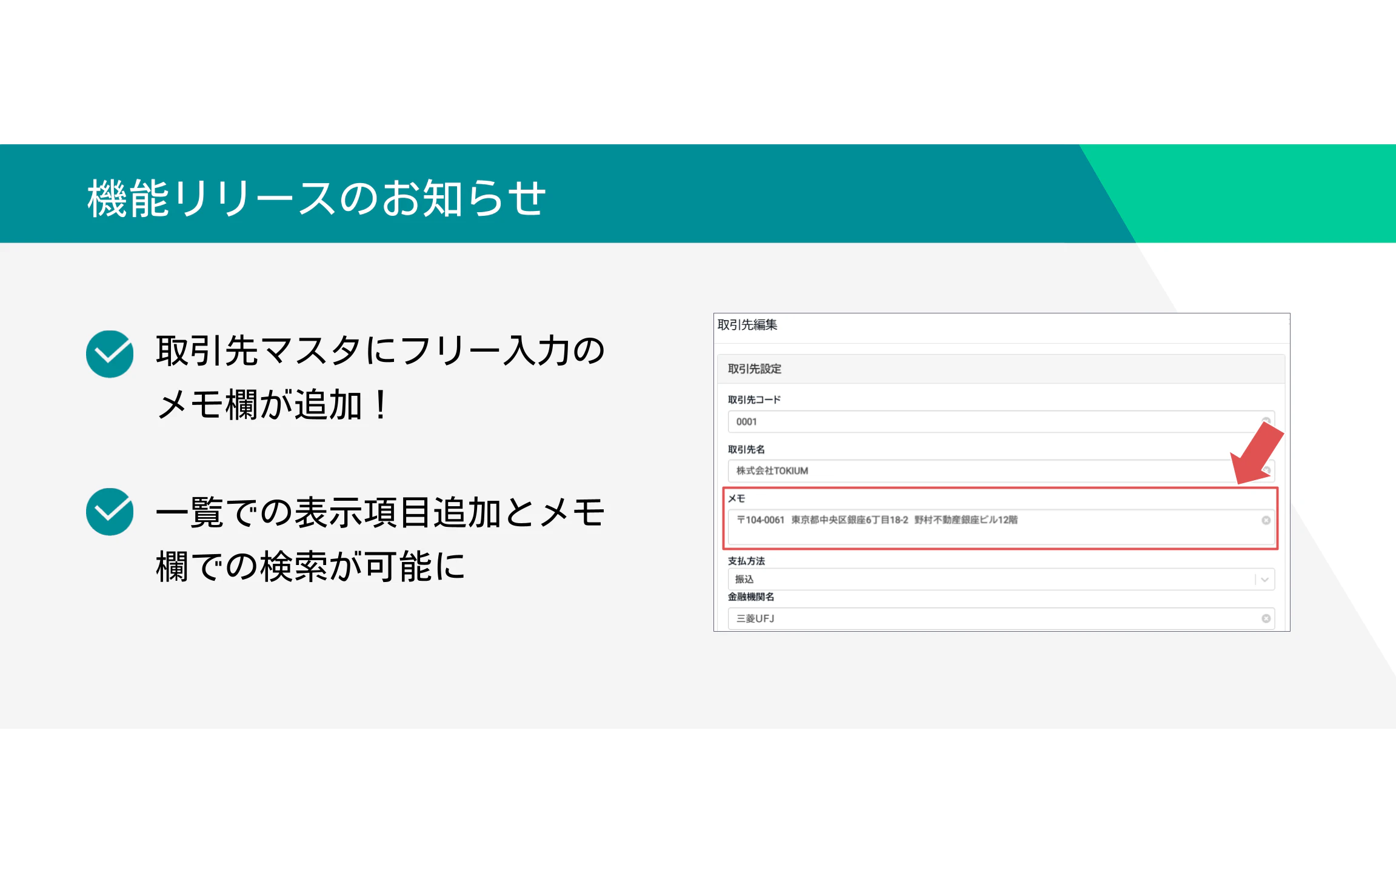1396x873 pixels.
Task: Click the first teal checkmark bullet icon
Action: [x=110, y=354]
